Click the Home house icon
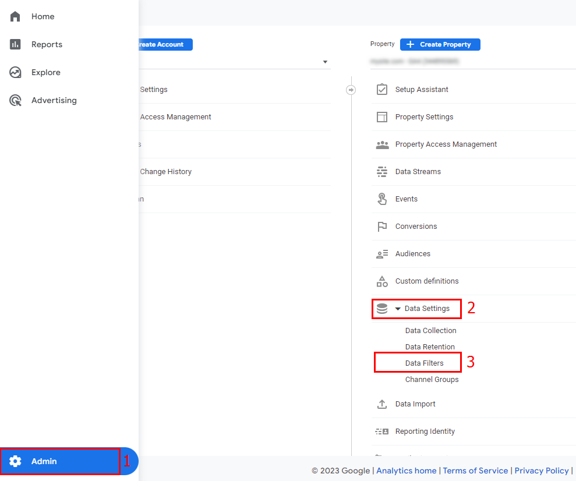Image resolution: width=576 pixels, height=481 pixels. click(15, 16)
